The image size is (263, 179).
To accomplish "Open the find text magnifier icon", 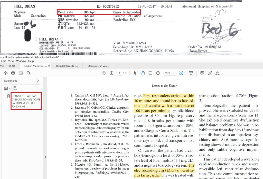I will [29, 73].
